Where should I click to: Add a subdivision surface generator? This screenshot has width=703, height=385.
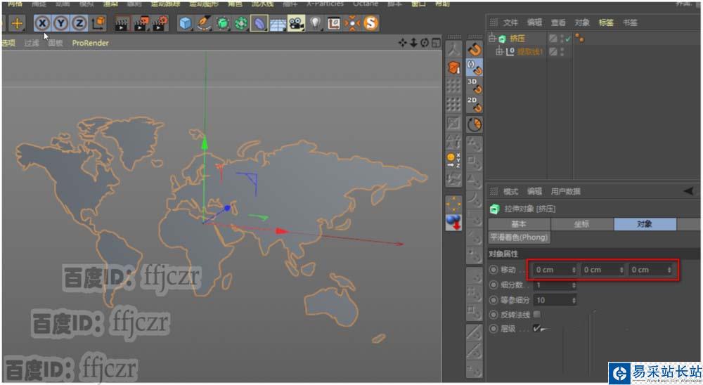[223, 23]
